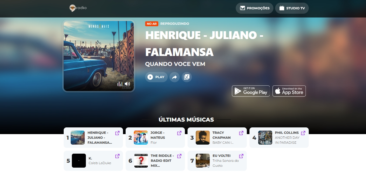Click the Menos é Mais album cover
366x172 pixels.
tap(99, 56)
